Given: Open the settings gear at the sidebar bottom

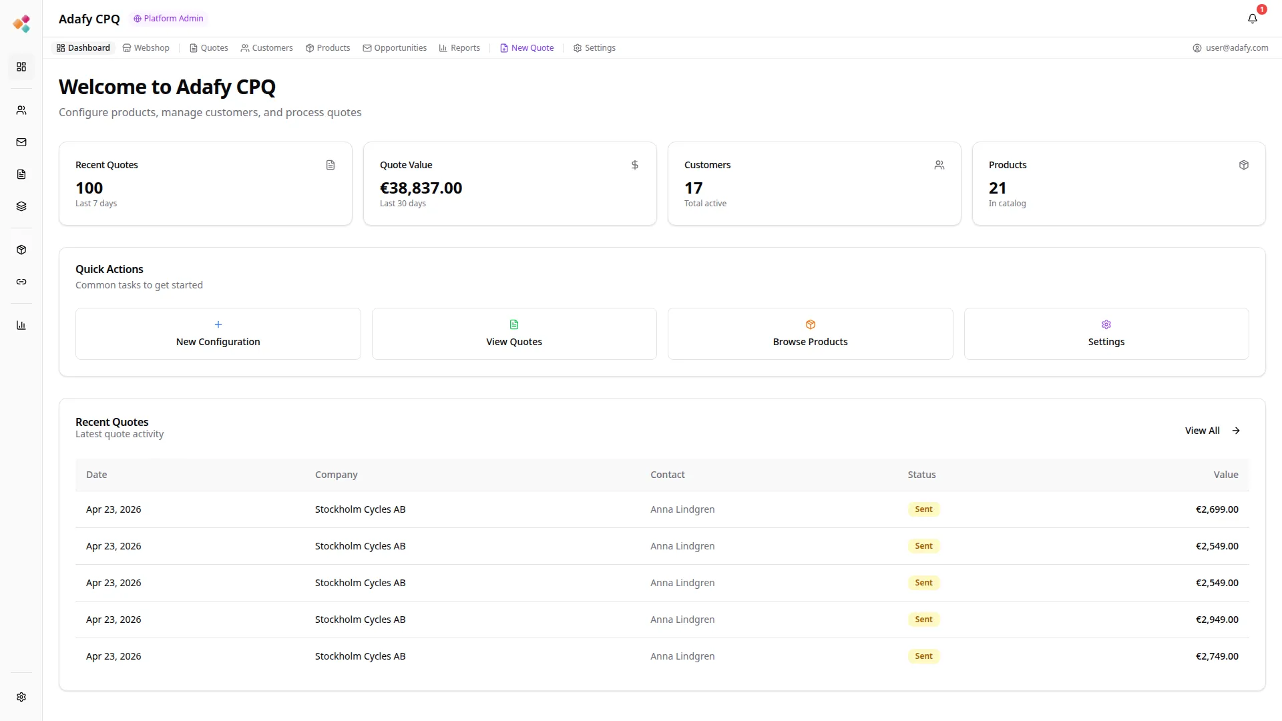Looking at the screenshot, I should coord(21,697).
